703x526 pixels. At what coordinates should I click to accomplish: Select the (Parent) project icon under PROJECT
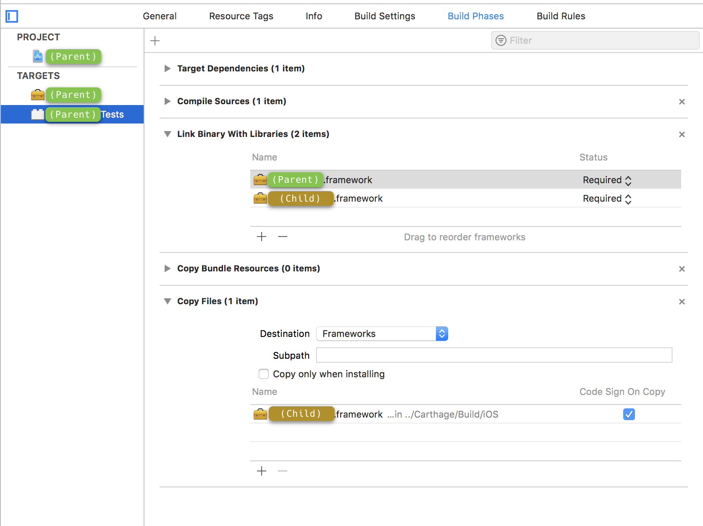click(x=38, y=56)
